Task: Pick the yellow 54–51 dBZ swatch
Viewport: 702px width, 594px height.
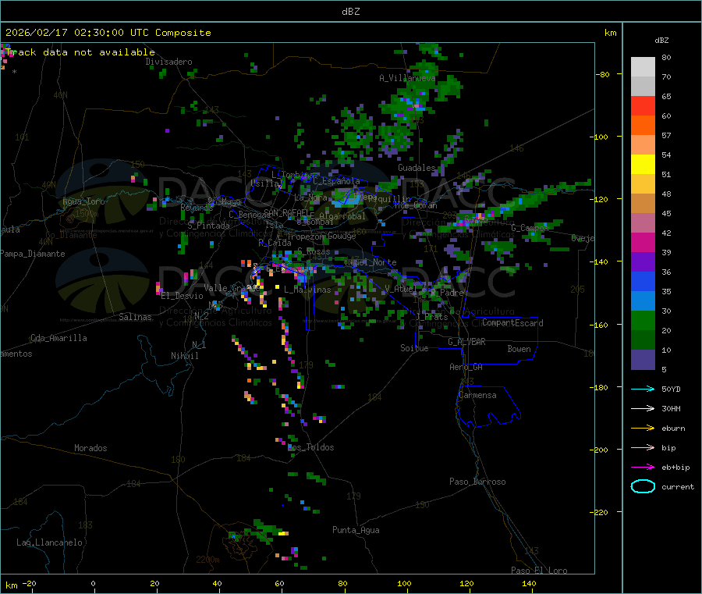Action: (x=643, y=165)
